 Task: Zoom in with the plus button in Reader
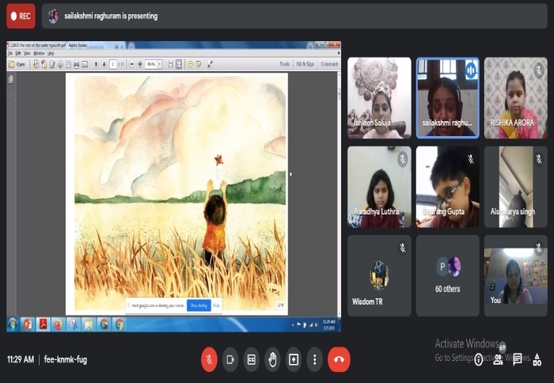140,64
